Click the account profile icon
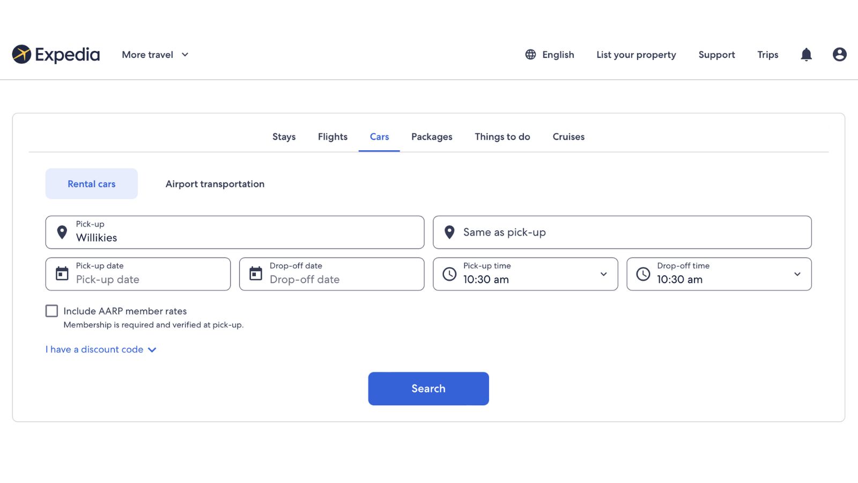This screenshot has height=483, width=858. pyautogui.click(x=839, y=54)
